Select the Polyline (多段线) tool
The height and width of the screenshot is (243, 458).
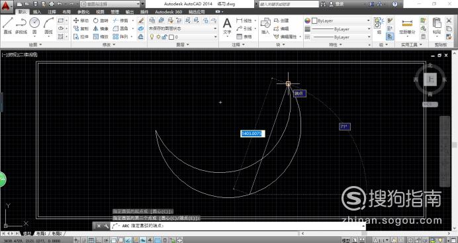coord(21,26)
